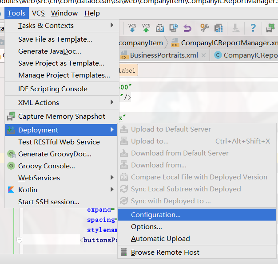Viewport: 278px width, 264px height.
Task: Expand Tasks & Contexts submenu arrow
Action: point(112,25)
